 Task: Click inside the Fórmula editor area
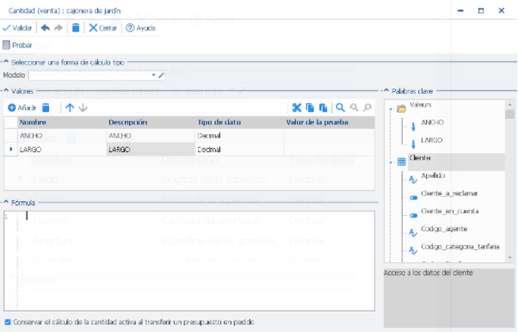(x=189, y=261)
